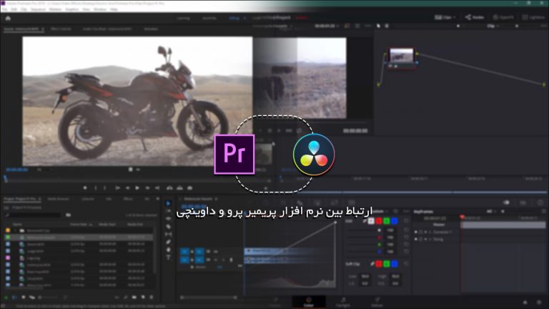Select the Razor tool
549x309 pixels.
169,226
